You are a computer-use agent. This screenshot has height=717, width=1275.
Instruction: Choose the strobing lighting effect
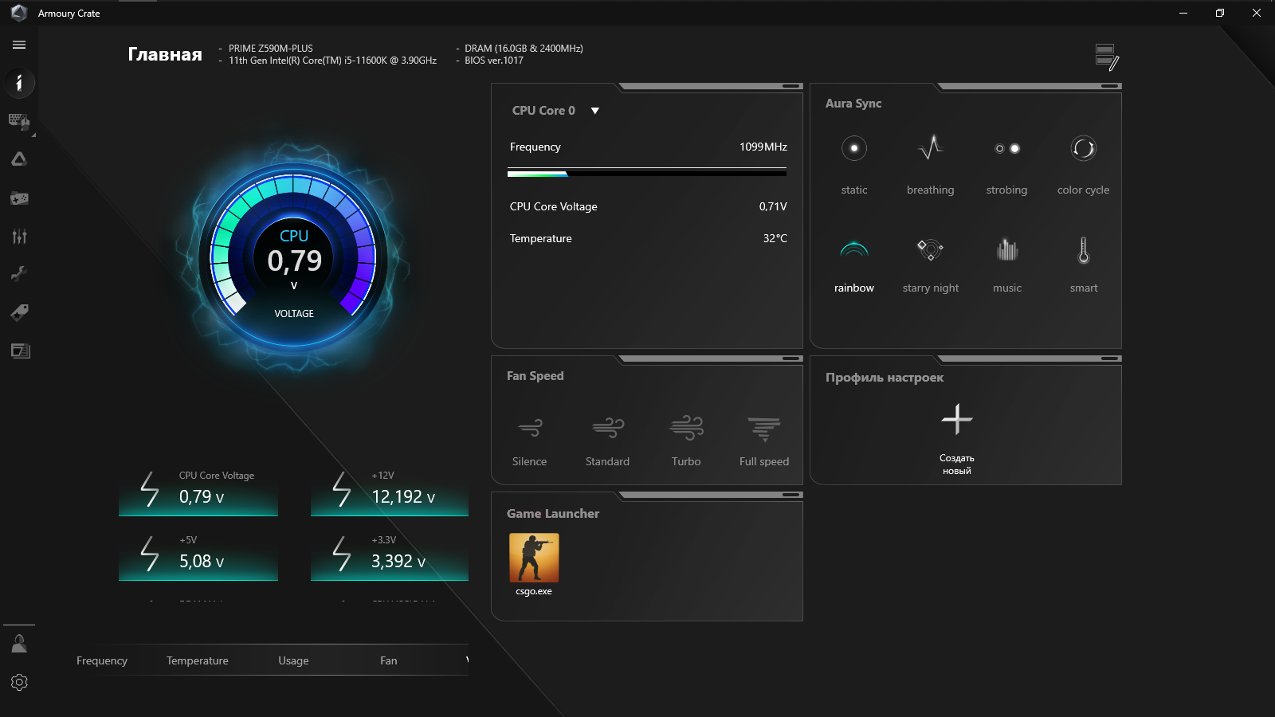(x=1007, y=165)
